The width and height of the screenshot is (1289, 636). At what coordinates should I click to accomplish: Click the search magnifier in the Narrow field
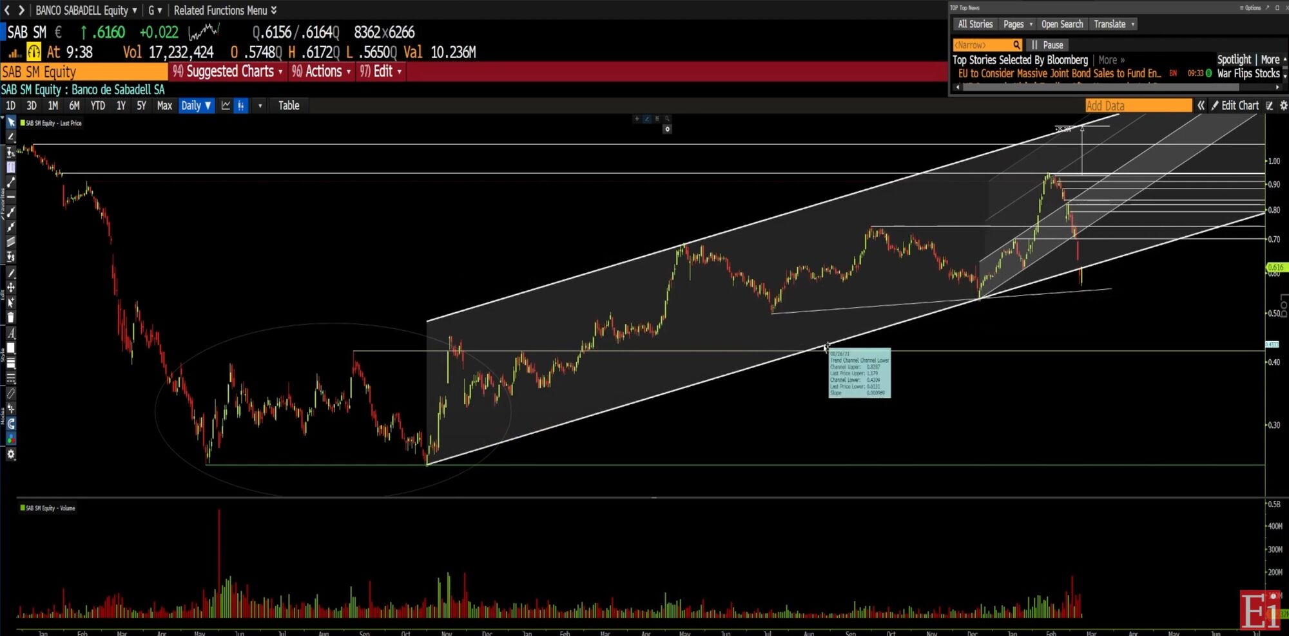tap(1016, 45)
